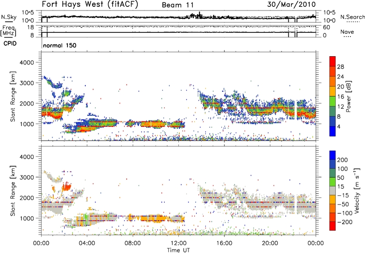The image size is (365, 253).
Task: Click the strong power echo band near 09:00 UT
Action: (154, 124)
